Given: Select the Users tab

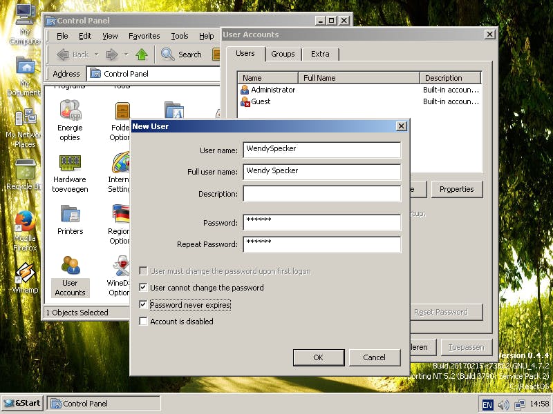Looking at the screenshot, I should click(245, 54).
